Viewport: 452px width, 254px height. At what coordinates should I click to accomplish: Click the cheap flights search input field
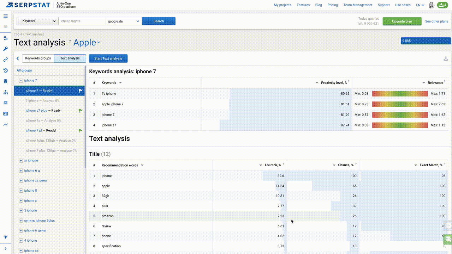[x=82, y=21]
